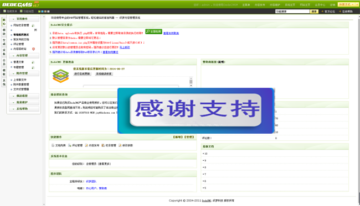
Task: Open 文件式管理器 in the sidebar
Action: 21,89
